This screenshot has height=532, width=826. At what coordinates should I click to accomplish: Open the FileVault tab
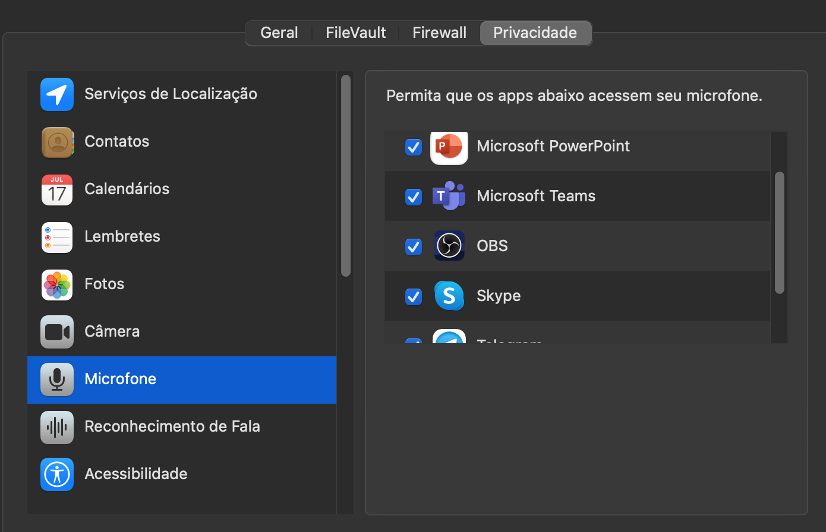click(355, 33)
